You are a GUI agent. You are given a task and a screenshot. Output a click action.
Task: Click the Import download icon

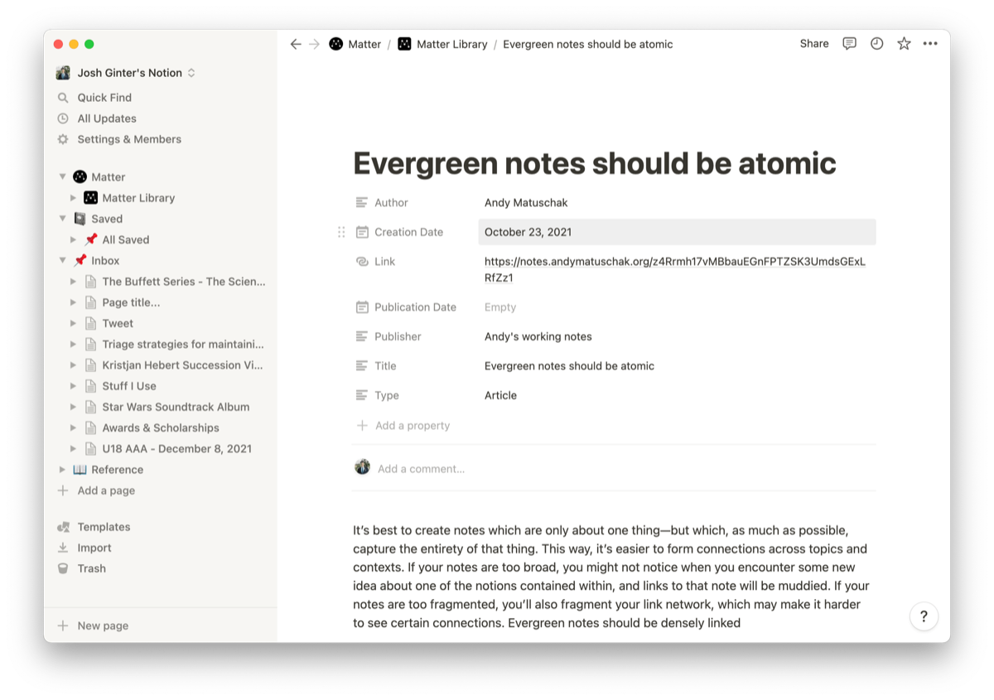pos(63,548)
